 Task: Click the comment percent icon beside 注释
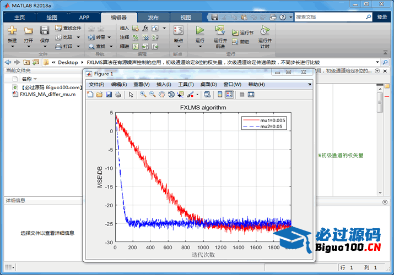tap(136, 37)
